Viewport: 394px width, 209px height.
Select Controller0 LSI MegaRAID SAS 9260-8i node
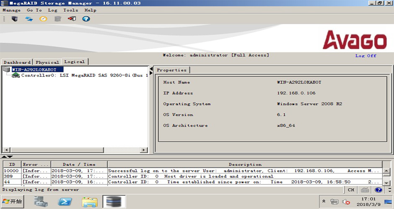coord(85,75)
